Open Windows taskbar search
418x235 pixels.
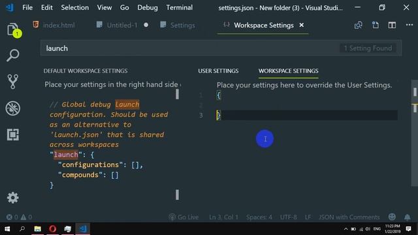[x=22, y=229]
